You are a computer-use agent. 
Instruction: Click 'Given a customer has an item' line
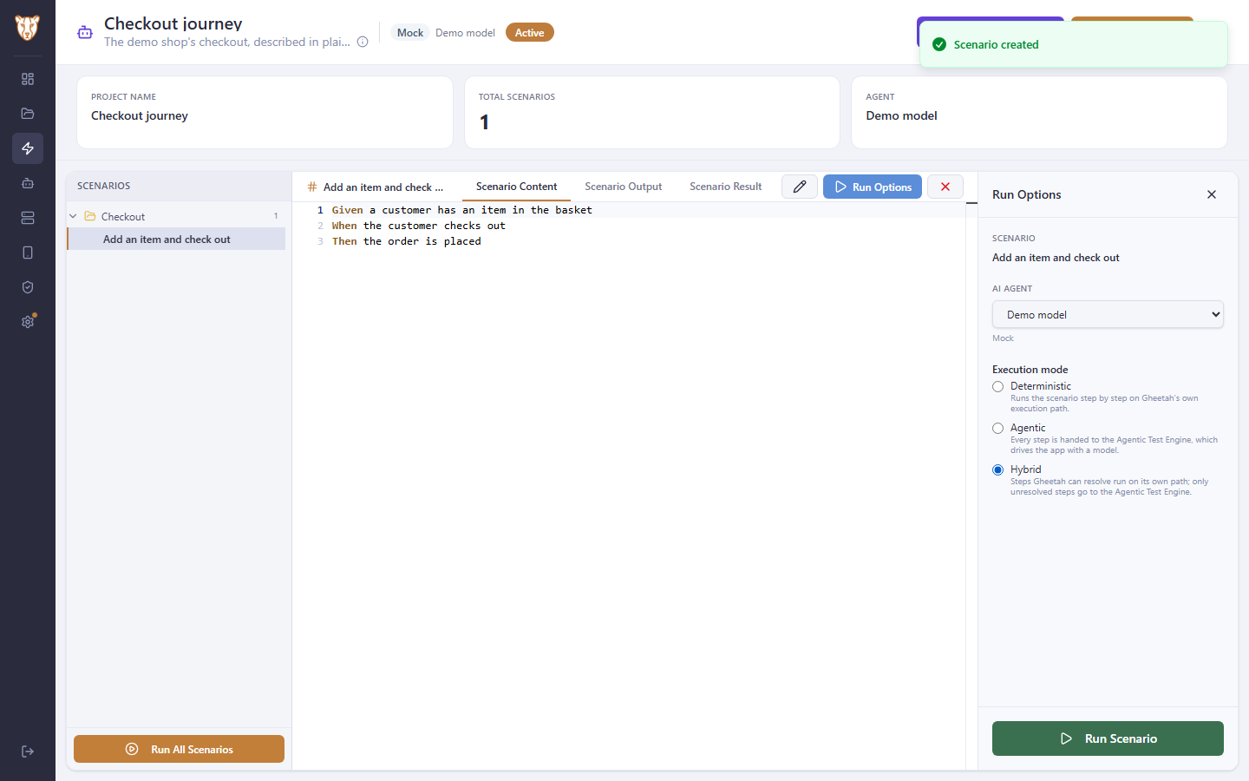(461, 210)
